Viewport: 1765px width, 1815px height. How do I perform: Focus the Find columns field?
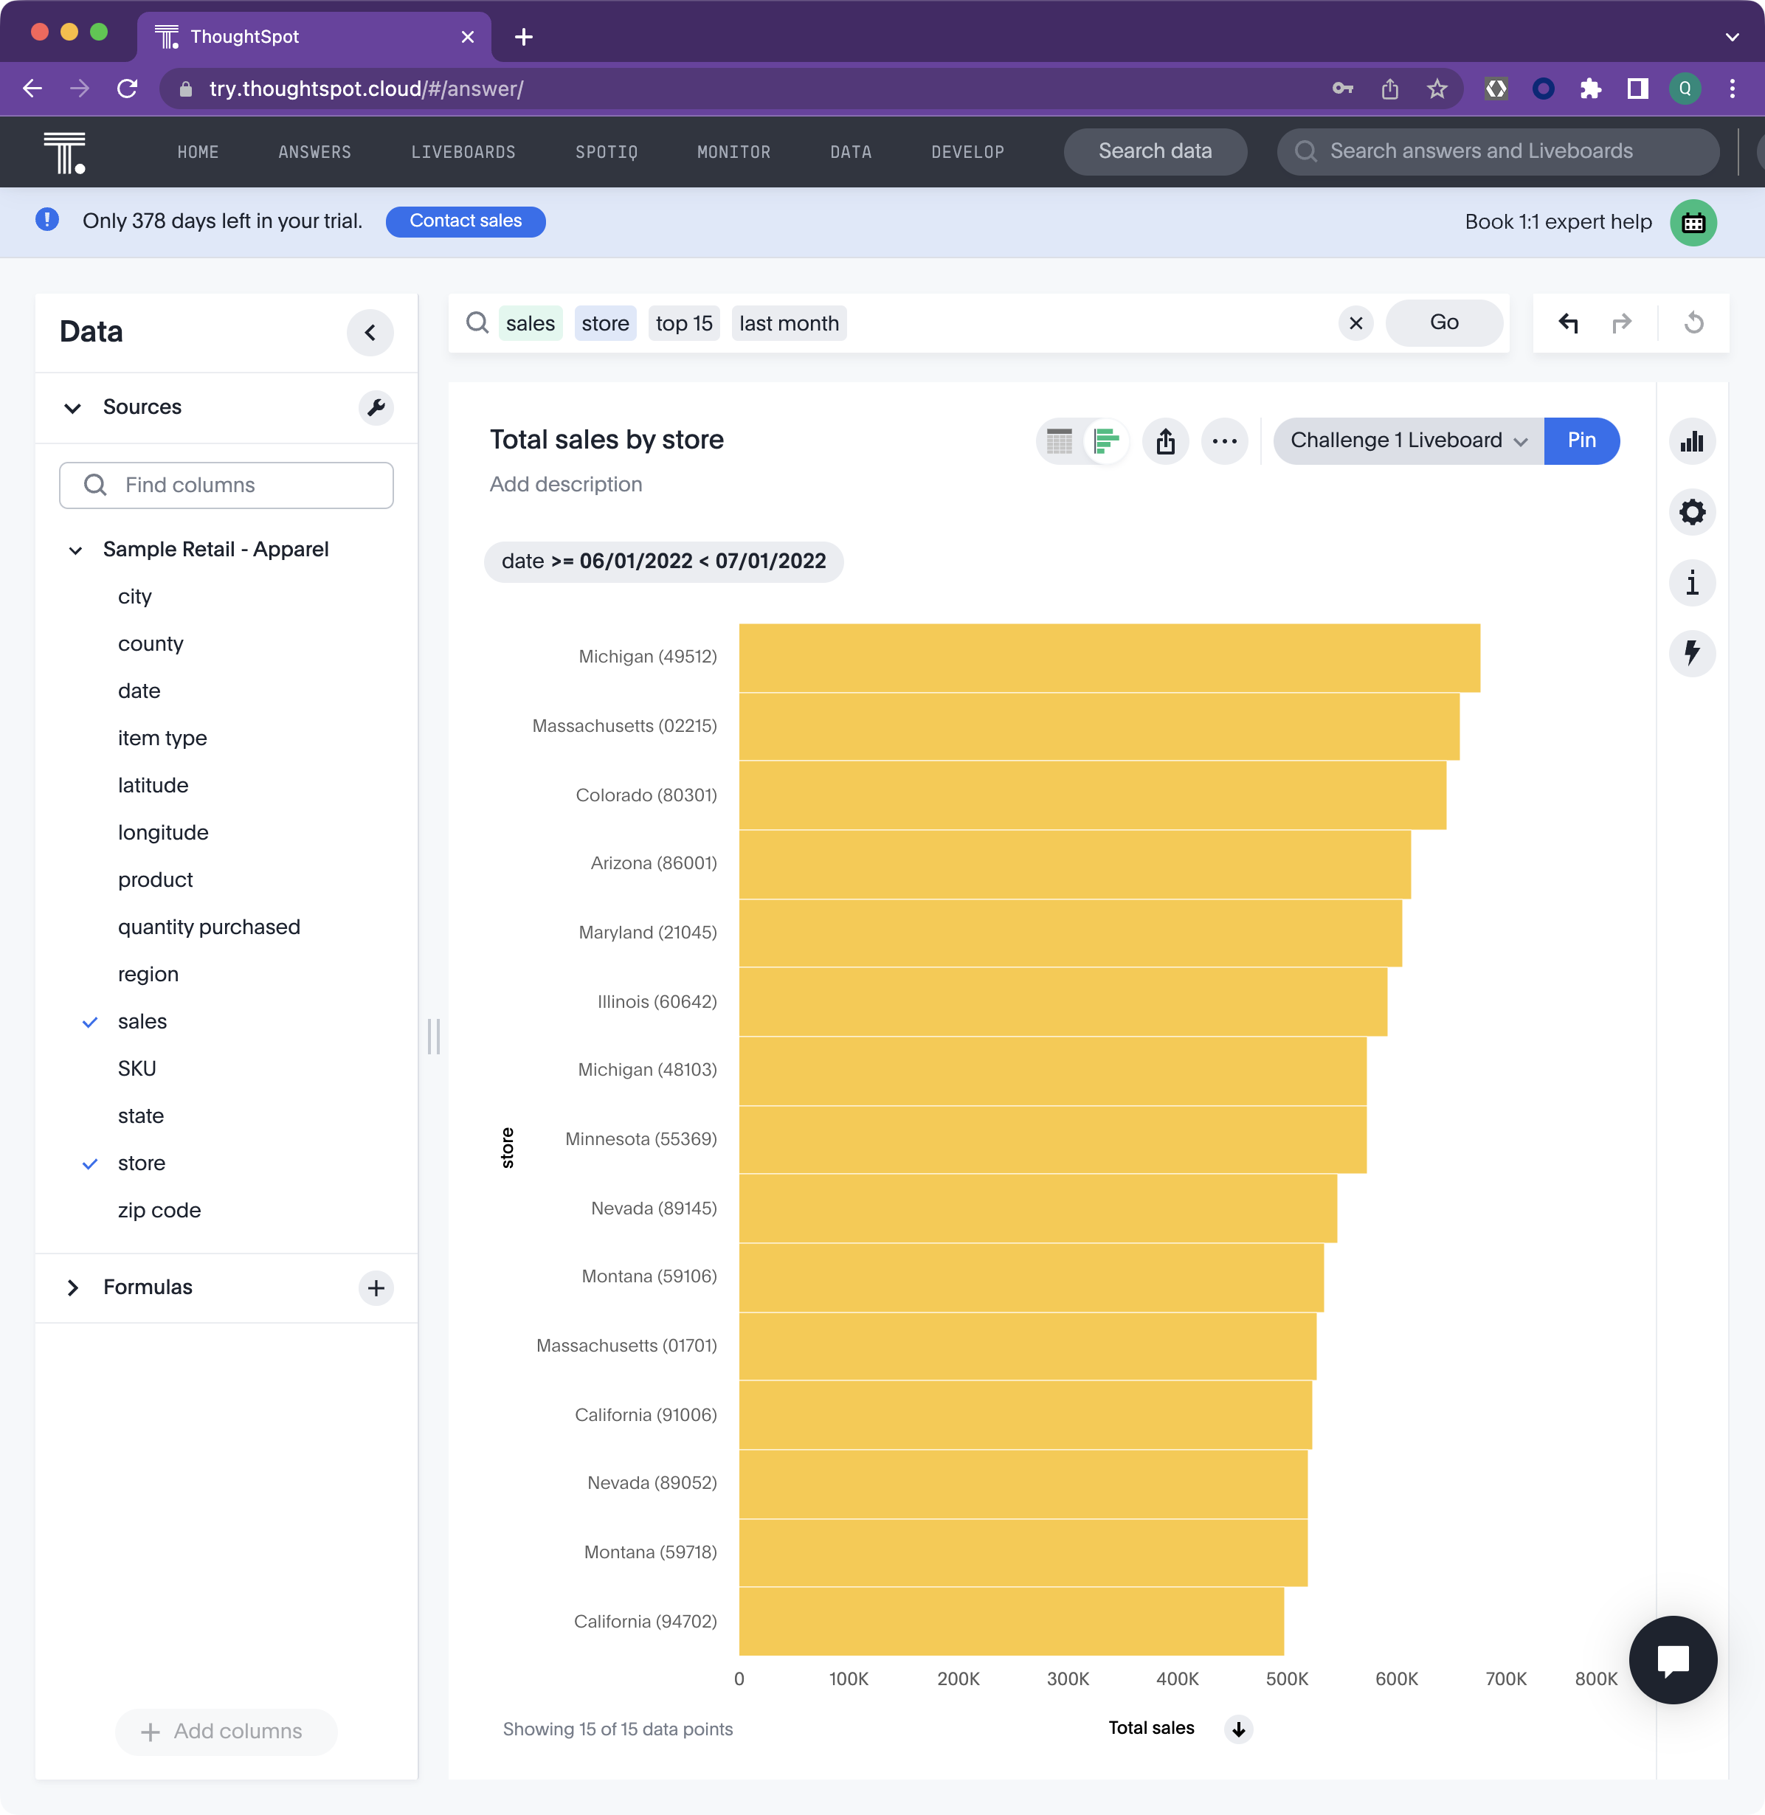pyautogui.click(x=227, y=485)
